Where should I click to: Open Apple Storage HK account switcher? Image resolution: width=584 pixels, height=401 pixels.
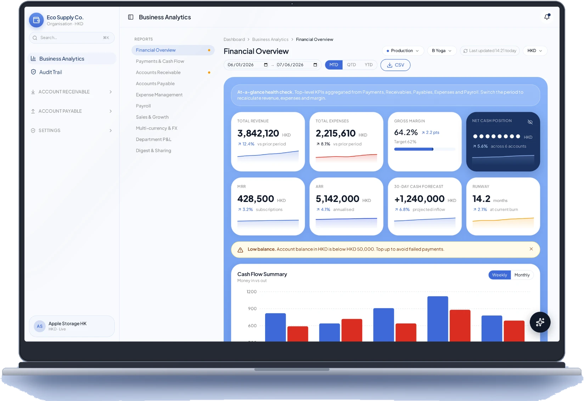click(x=72, y=326)
